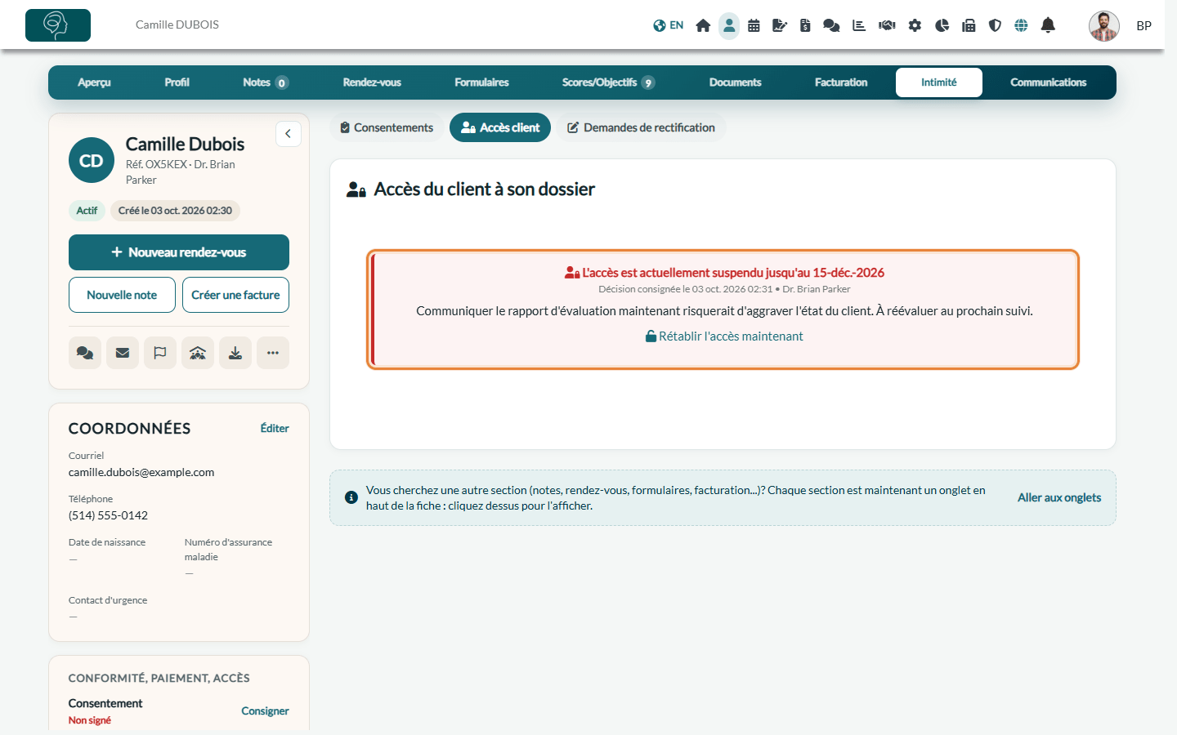Switch to the Profil tab
1177x735 pixels.
[177, 82]
